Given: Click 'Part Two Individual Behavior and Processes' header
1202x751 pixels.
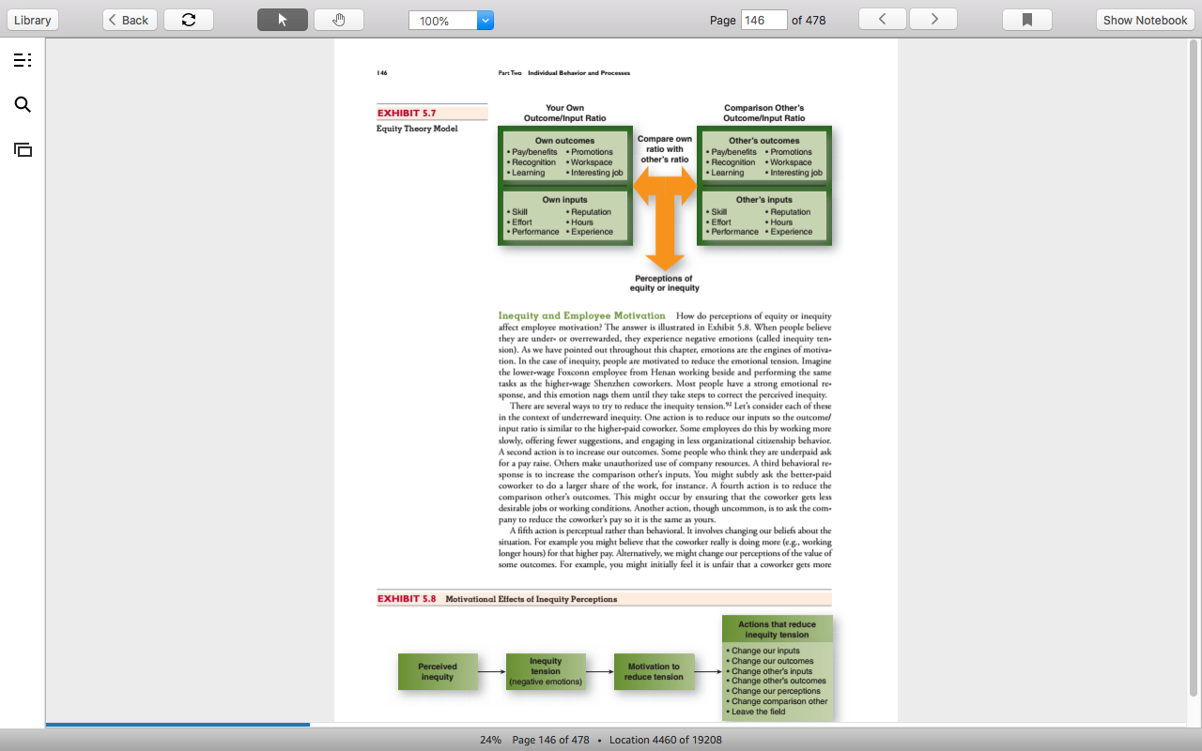Looking at the screenshot, I should point(564,73).
